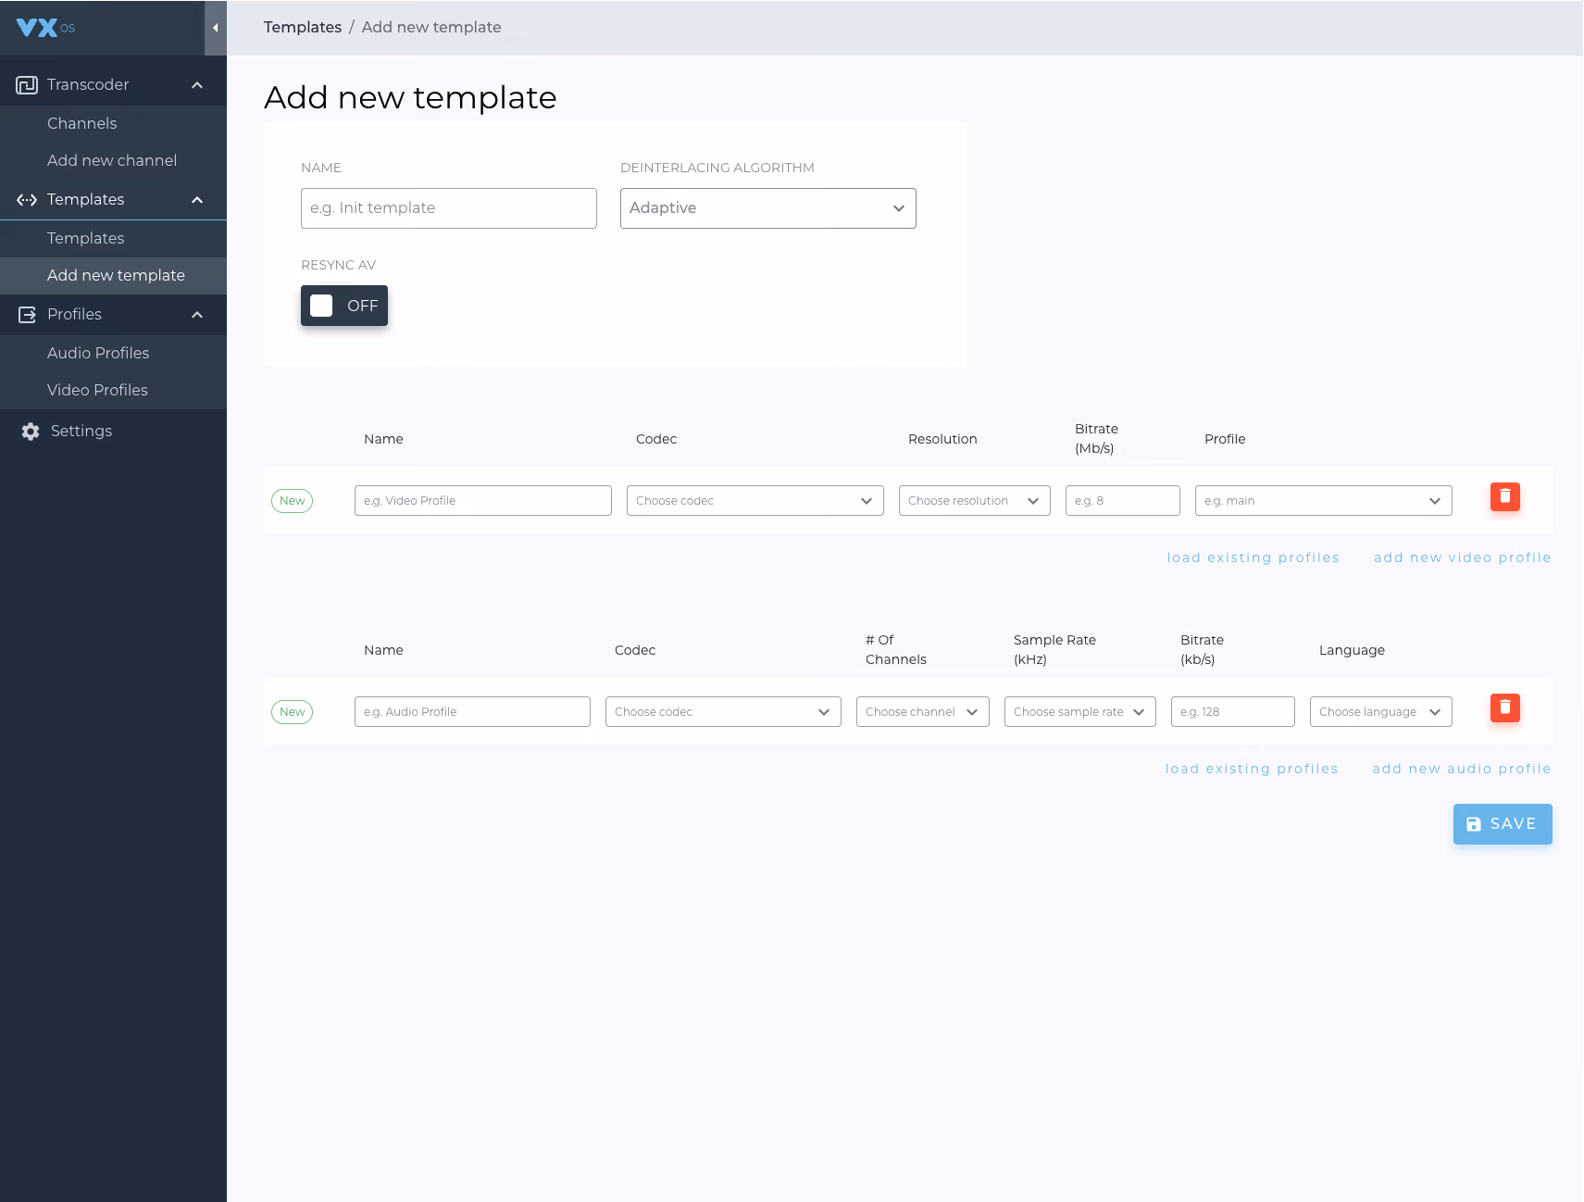Select Add new template in the sidebar
Image resolution: width=1584 pixels, height=1202 pixels.
[x=113, y=276]
